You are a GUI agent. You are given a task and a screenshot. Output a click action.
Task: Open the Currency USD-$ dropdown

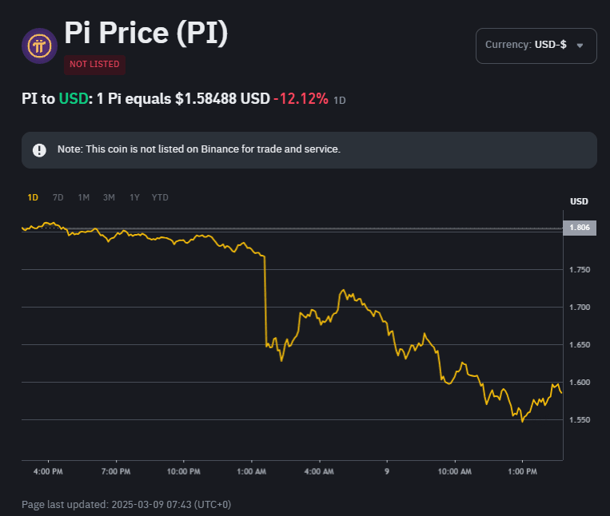point(536,46)
